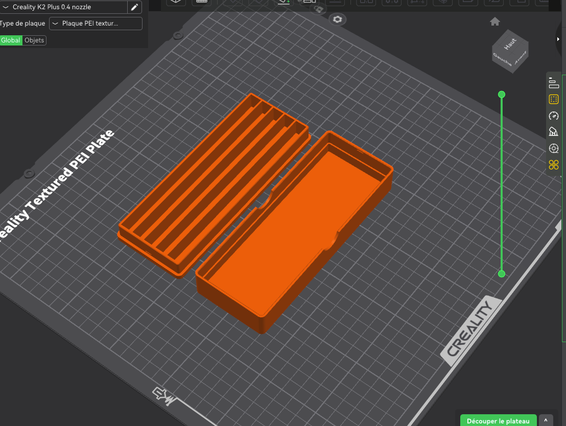
Task: Switch to Global settings mode
Action: click(x=11, y=40)
